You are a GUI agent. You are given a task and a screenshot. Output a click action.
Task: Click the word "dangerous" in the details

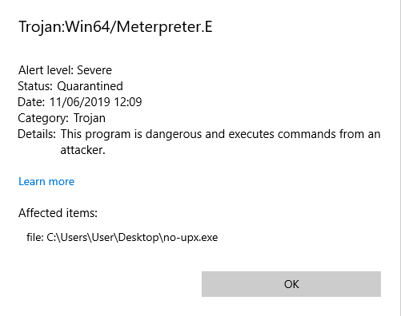(x=174, y=134)
